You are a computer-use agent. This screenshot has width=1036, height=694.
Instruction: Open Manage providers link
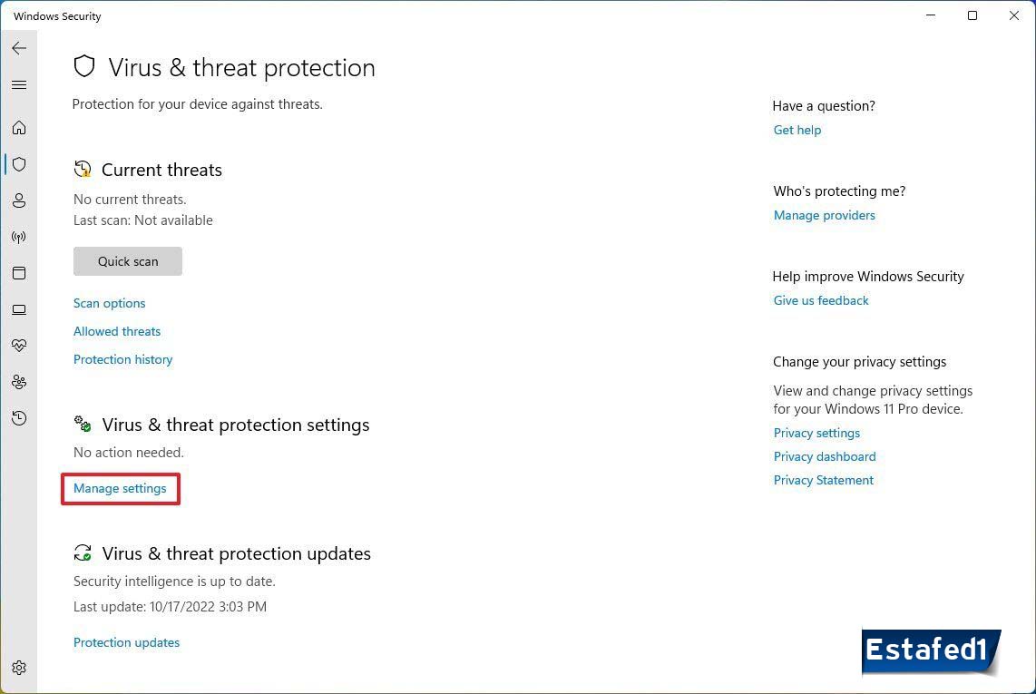[x=825, y=215]
